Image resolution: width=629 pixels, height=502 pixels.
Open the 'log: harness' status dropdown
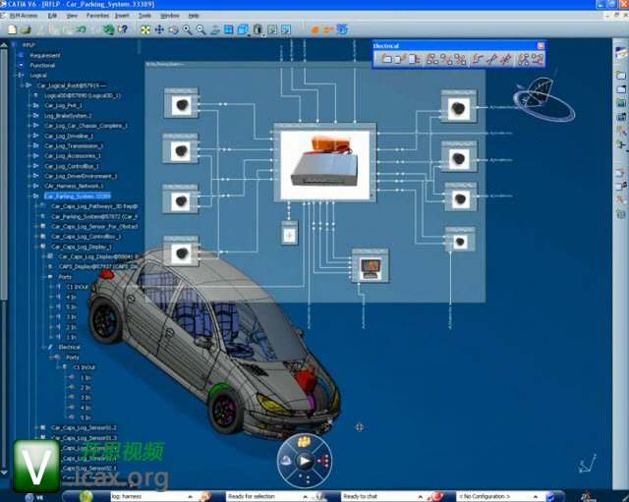coord(190,496)
